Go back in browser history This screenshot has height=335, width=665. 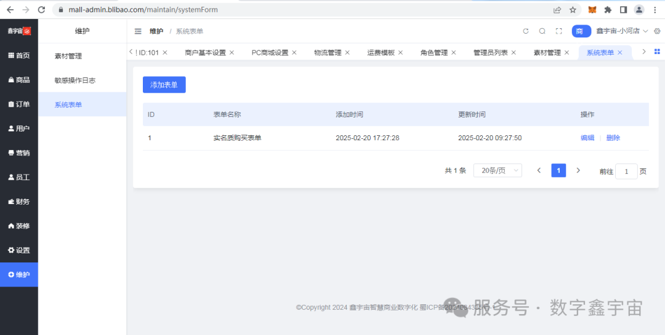pos(10,9)
